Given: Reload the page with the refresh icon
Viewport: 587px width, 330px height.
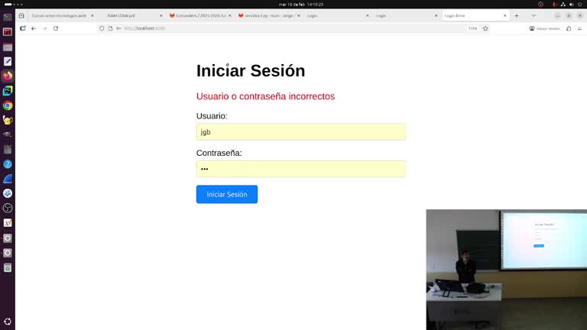Looking at the screenshot, I should pyautogui.click(x=56, y=28).
